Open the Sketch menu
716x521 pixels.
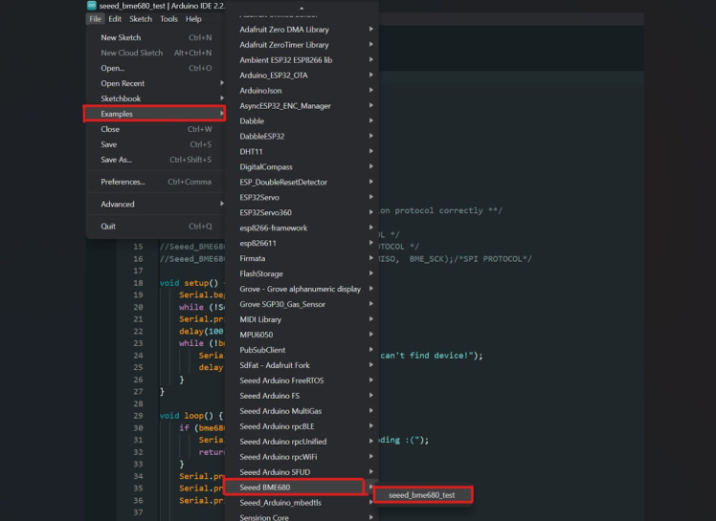[x=141, y=19]
